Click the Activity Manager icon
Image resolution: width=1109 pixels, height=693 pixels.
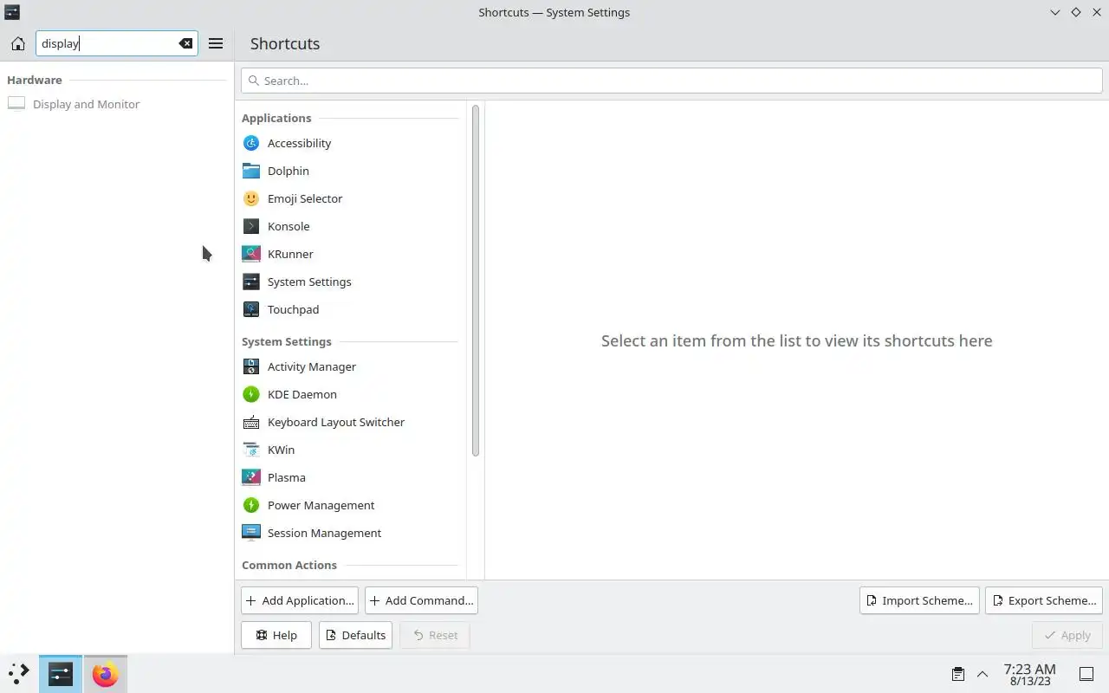coord(251,366)
